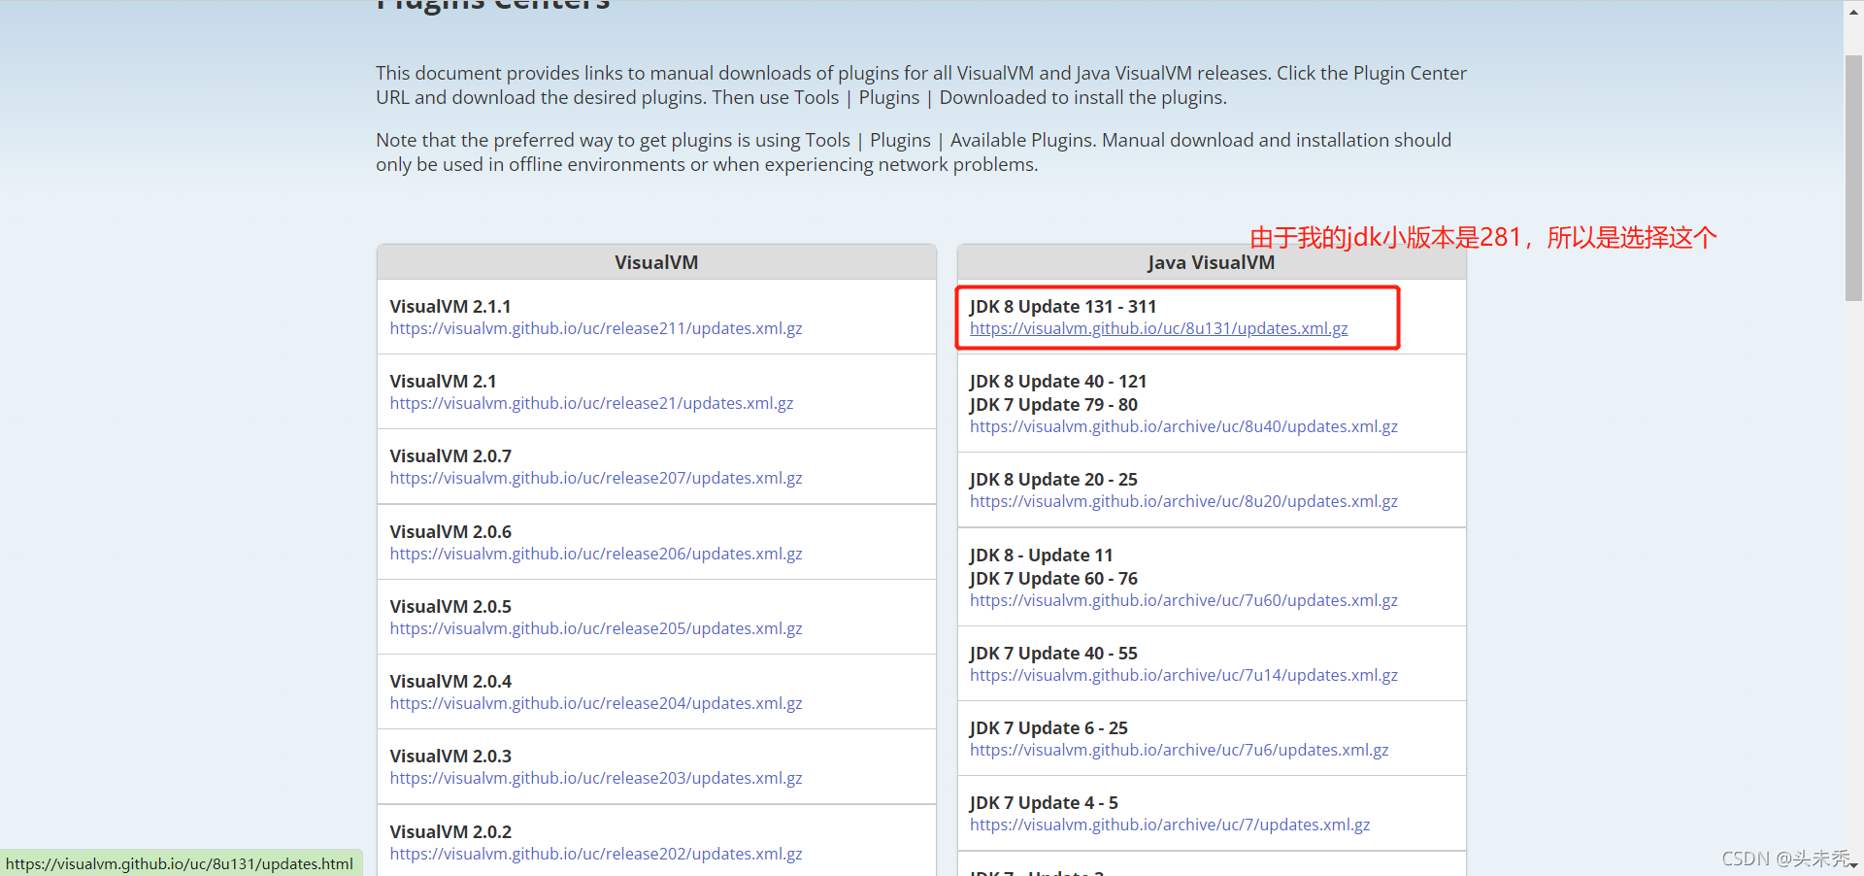The height and width of the screenshot is (876, 1864).
Task: Select the 'JDK 7 Update 40 - 55' text
Action: coord(1053,653)
